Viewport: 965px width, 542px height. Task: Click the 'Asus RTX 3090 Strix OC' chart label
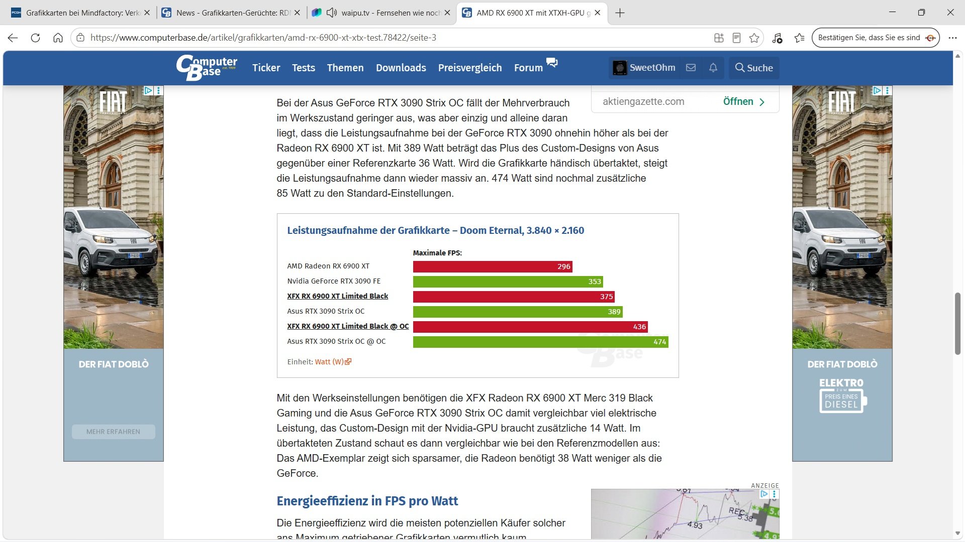[x=326, y=311]
